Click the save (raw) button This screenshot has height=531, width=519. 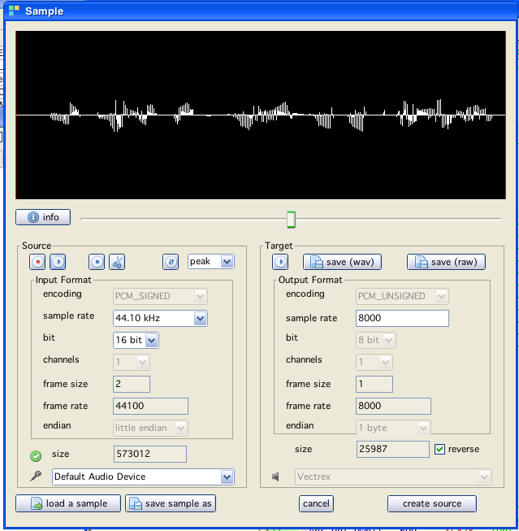coord(447,262)
